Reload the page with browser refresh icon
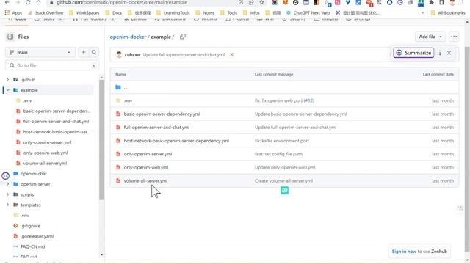Viewport: 470px width, 264px height. click(x=28, y=3)
